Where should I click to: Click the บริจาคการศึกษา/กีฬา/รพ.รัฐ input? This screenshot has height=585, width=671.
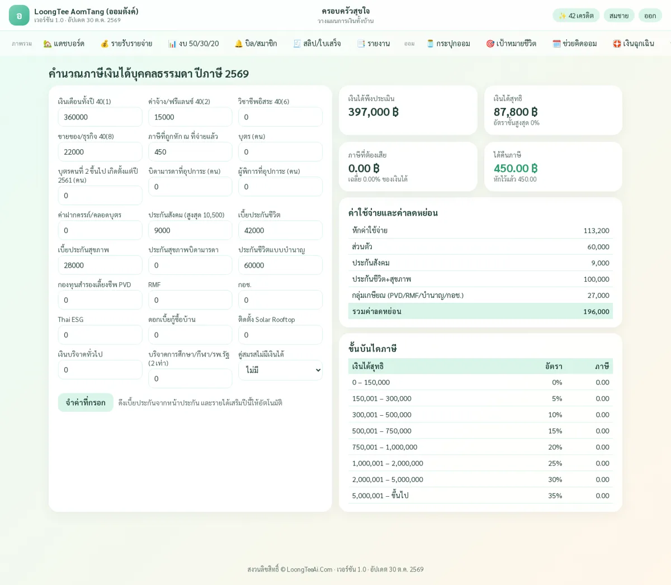[x=190, y=379]
